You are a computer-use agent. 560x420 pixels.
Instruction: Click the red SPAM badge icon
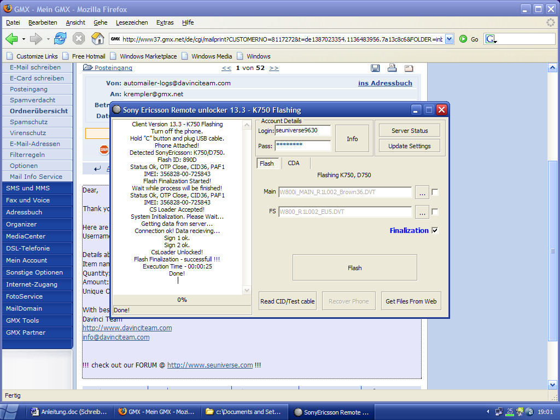(104, 149)
